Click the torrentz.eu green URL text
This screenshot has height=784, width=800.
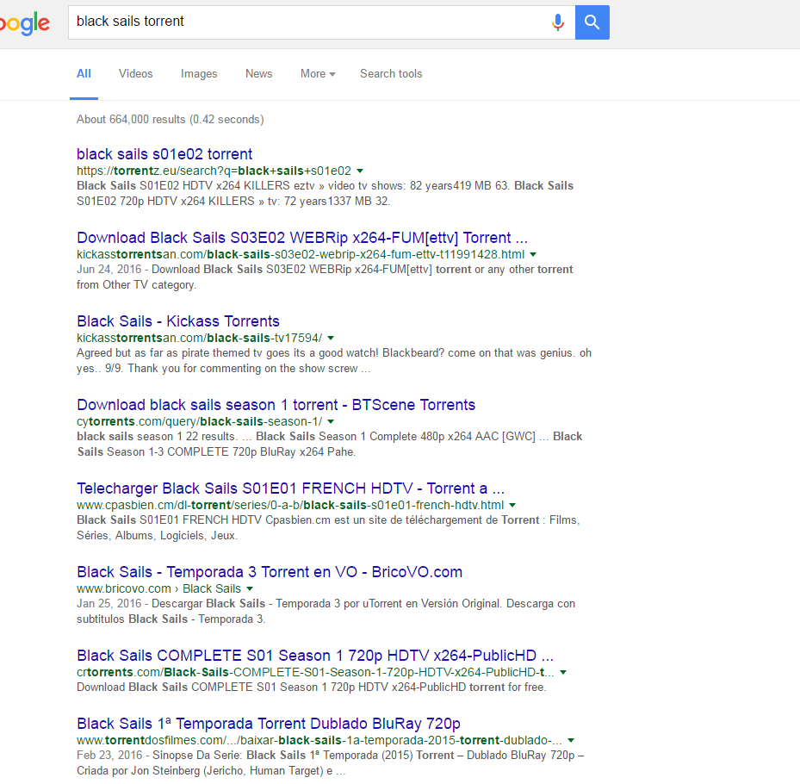tap(214, 171)
